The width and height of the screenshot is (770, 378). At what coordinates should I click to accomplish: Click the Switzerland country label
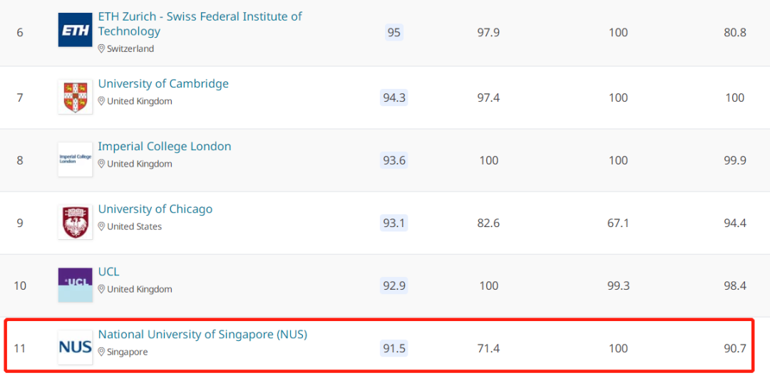[x=130, y=48]
